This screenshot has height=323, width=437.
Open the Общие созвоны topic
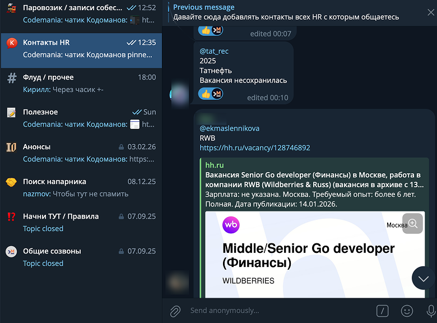coord(81,257)
